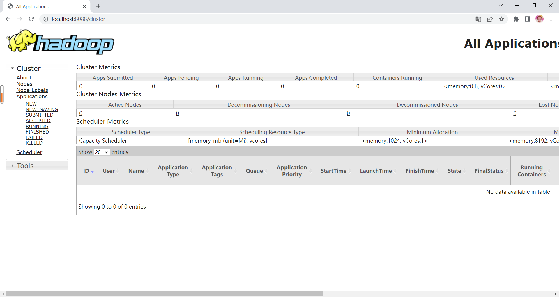
Task: Open the Scheduler link
Action: coord(29,152)
